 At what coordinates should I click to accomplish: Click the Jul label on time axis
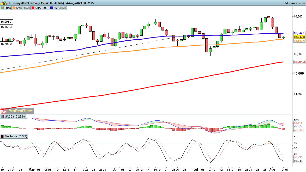coord(196,170)
